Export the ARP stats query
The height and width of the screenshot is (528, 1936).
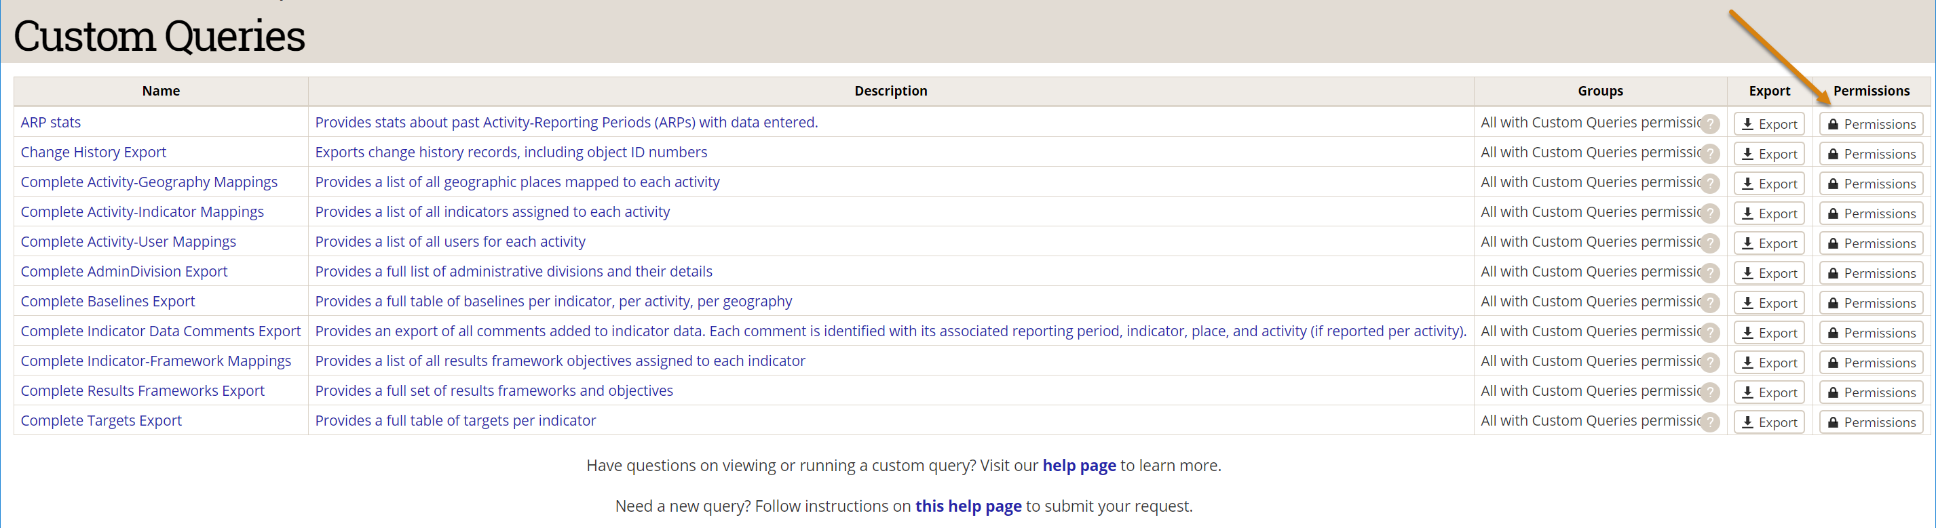(x=1769, y=124)
